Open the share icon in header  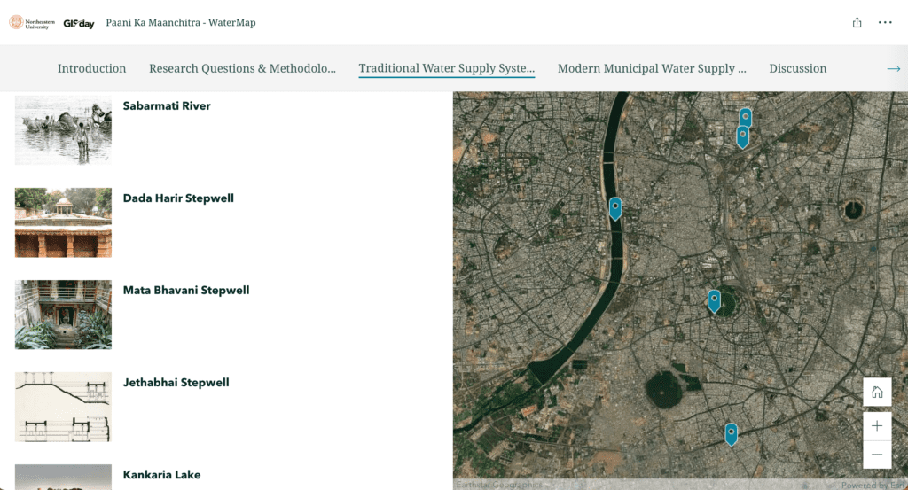click(x=857, y=22)
